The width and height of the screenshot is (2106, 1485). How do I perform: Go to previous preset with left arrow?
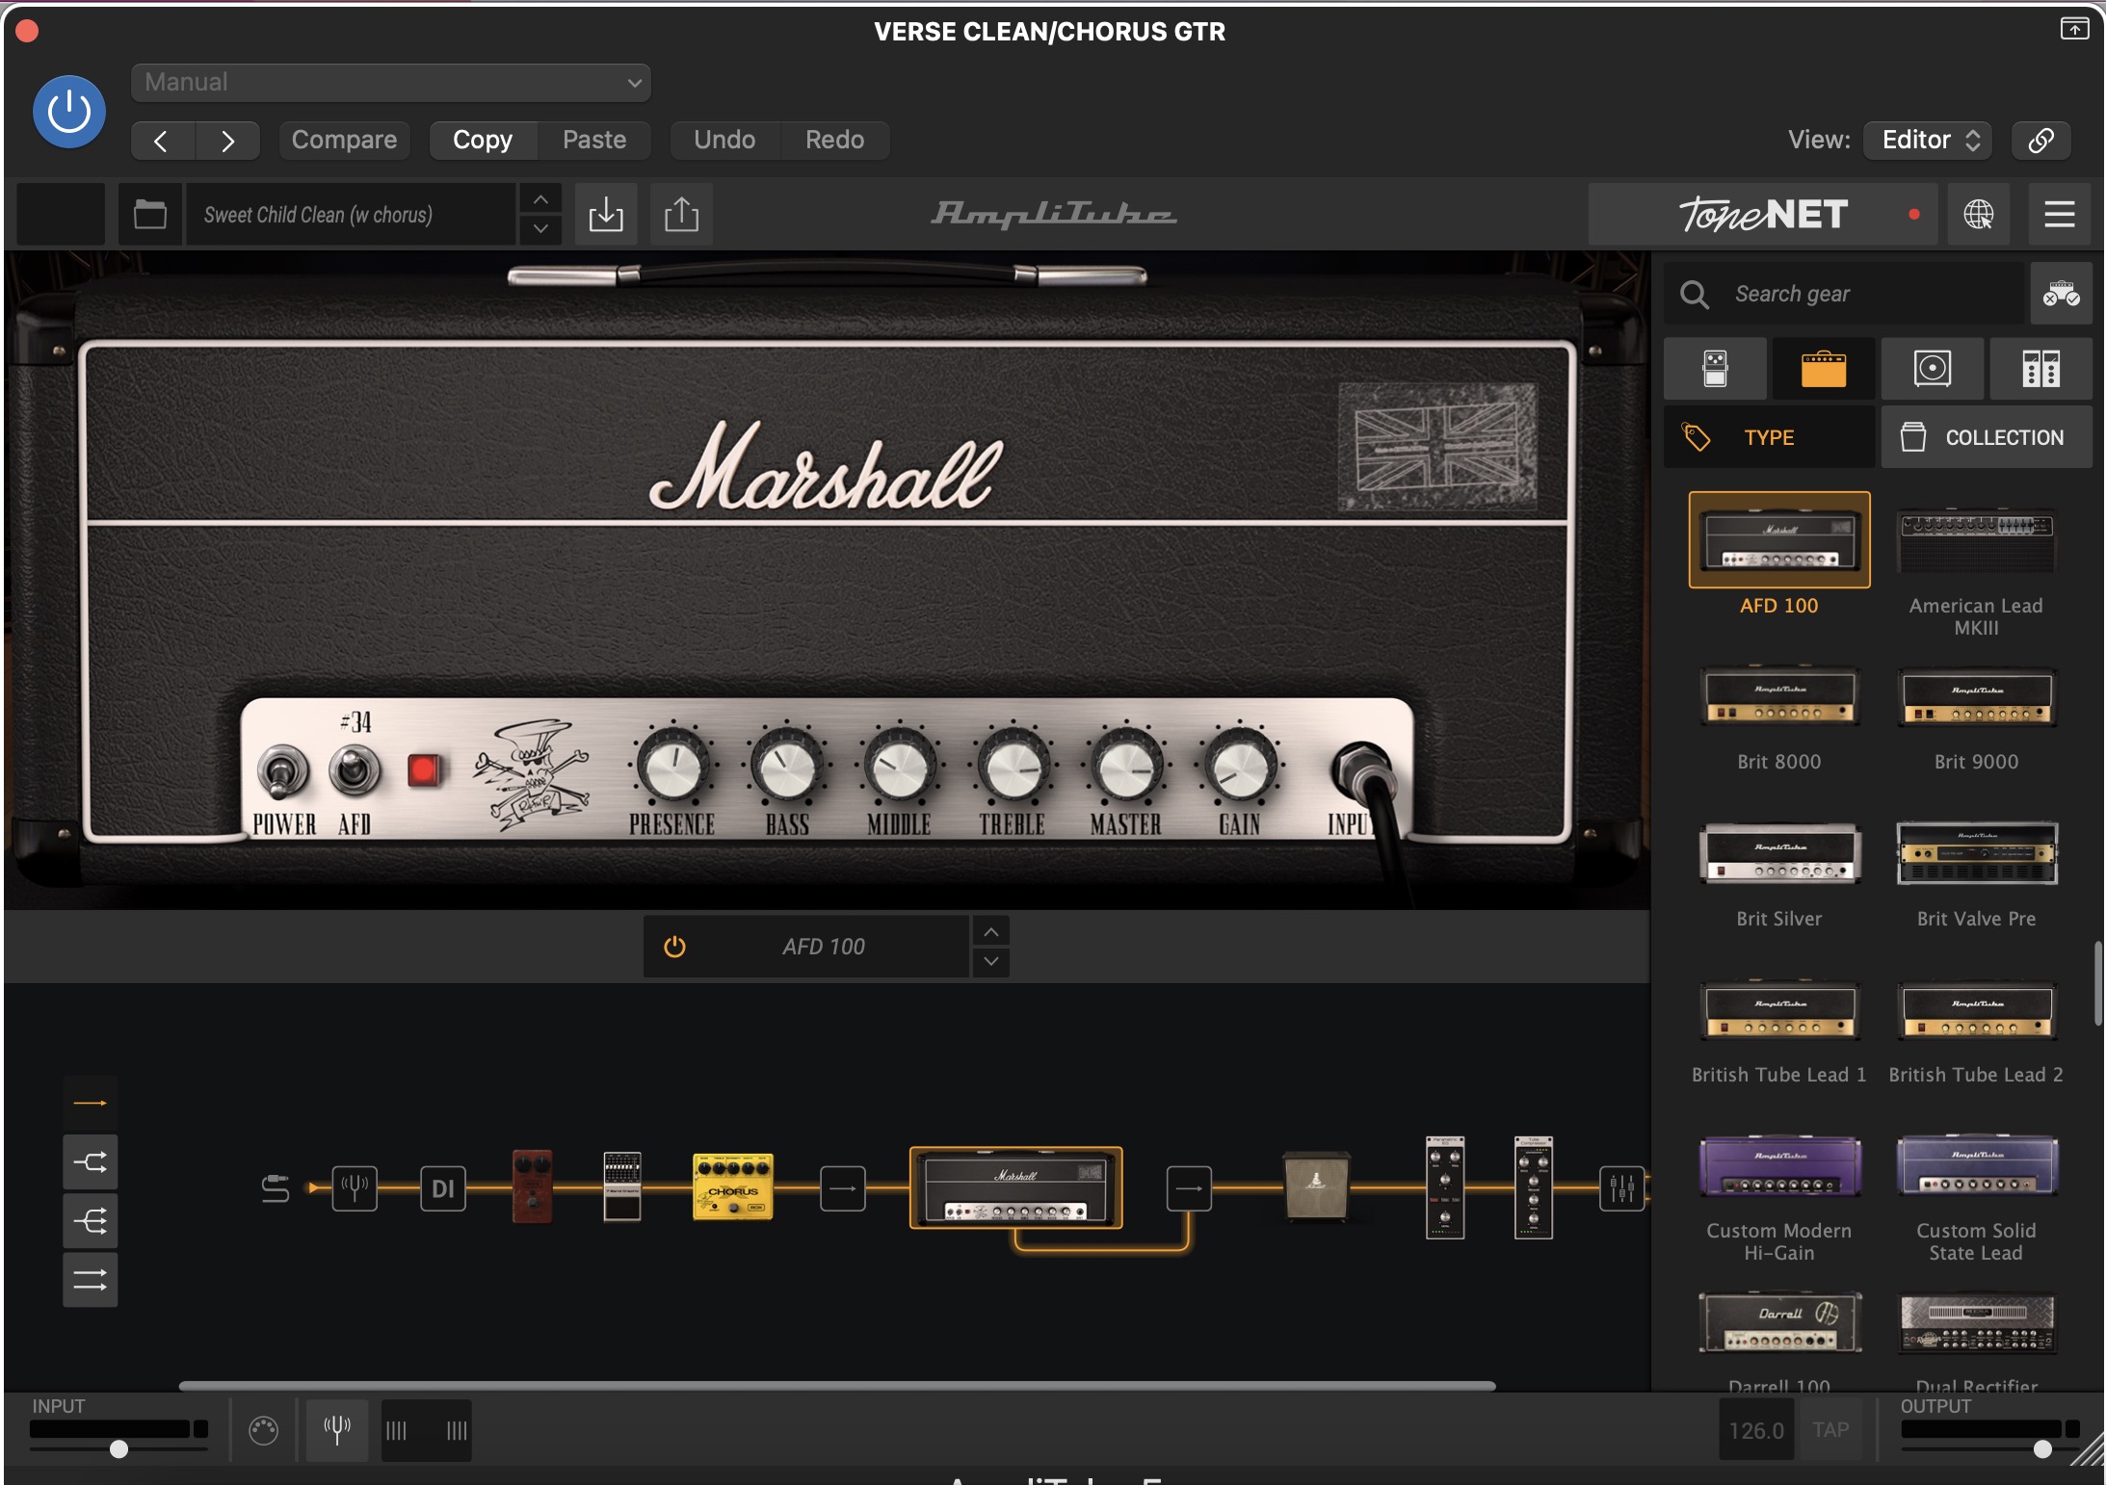click(x=163, y=141)
